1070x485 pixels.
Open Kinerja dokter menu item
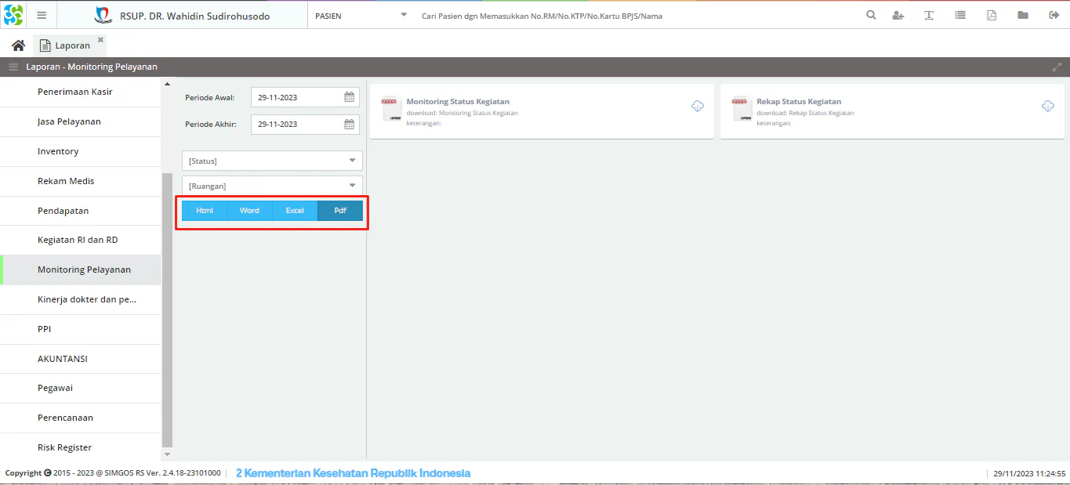[x=81, y=299]
